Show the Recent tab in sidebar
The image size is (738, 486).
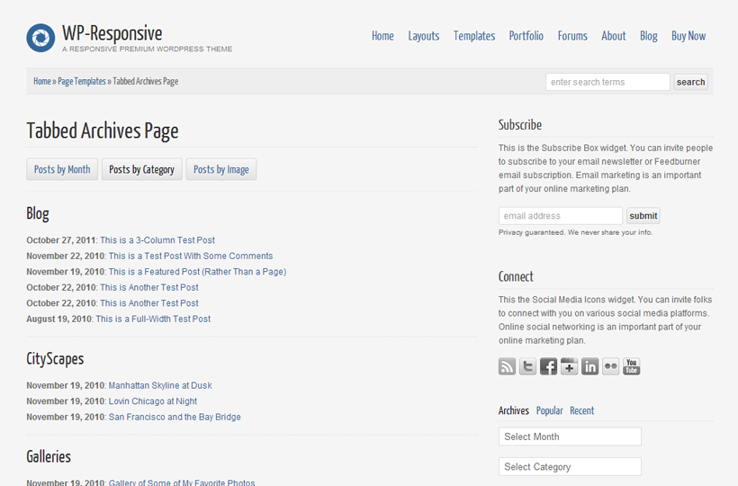tap(581, 410)
